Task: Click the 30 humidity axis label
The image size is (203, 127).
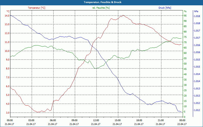Action: click(185, 85)
